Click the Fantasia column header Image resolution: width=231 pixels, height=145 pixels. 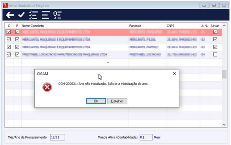(x=135, y=26)
